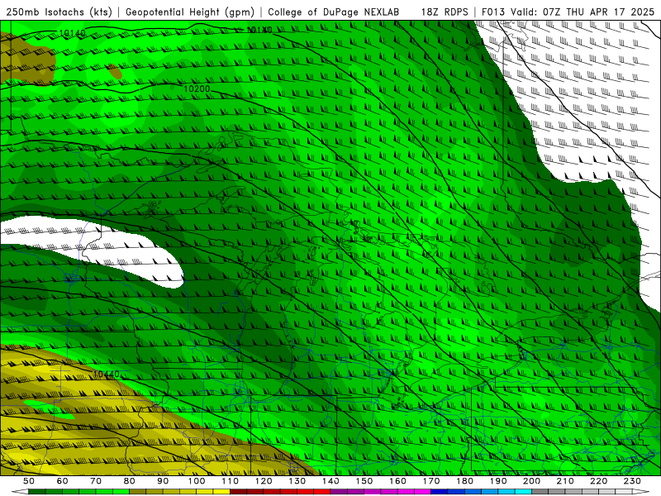Click the 70 value on the color scale
This screenshot has height=496, width=661.
click(96, 481)
